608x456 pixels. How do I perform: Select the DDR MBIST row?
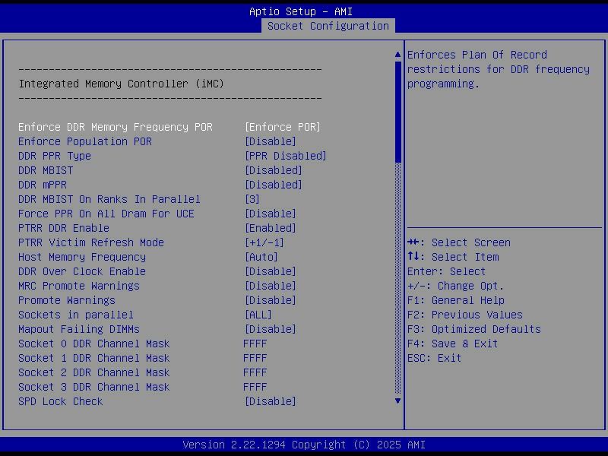coord(46,170)
